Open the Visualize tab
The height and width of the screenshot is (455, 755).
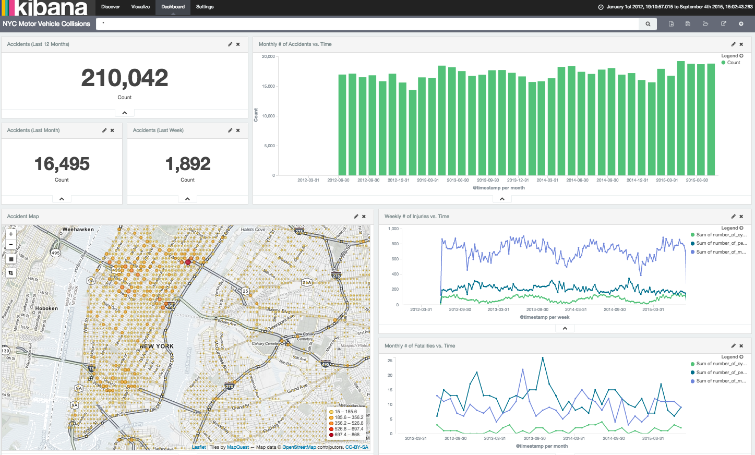coord(140,7)
